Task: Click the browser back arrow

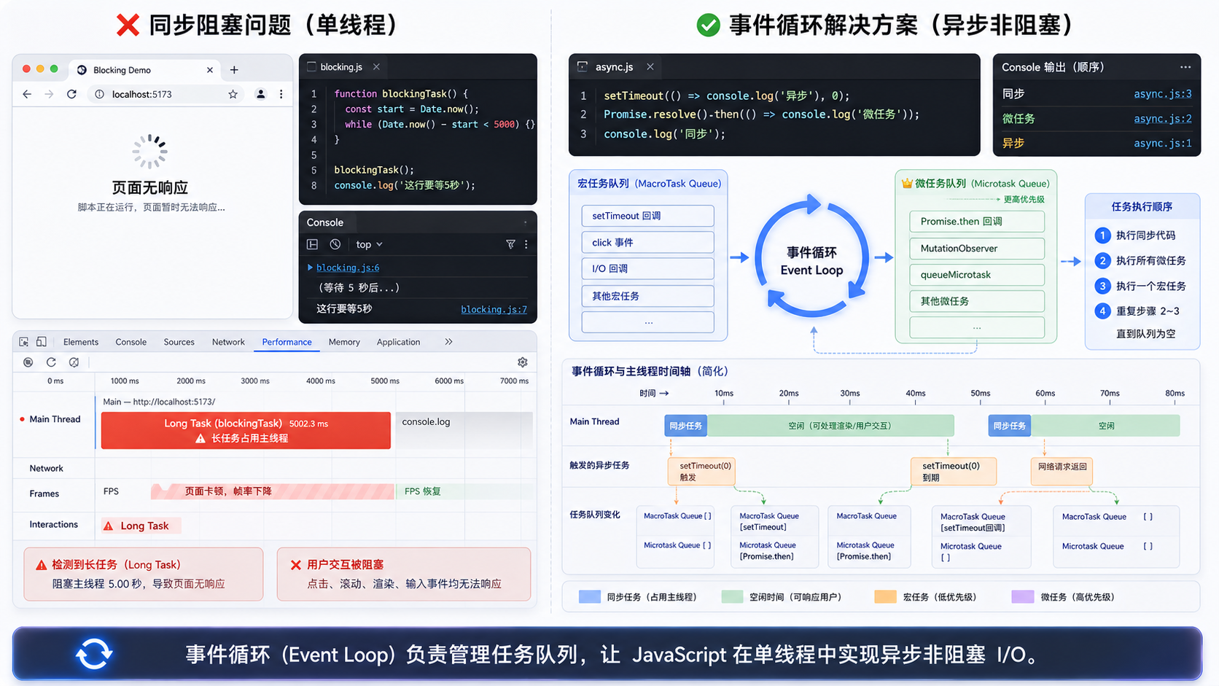Action: coord(27,94)
